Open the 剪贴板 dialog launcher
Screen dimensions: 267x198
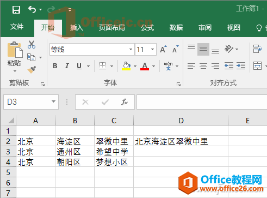[42, 84]
